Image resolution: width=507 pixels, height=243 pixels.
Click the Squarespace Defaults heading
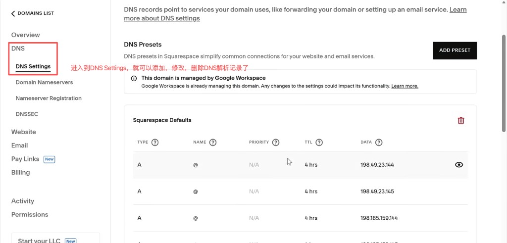162,120
